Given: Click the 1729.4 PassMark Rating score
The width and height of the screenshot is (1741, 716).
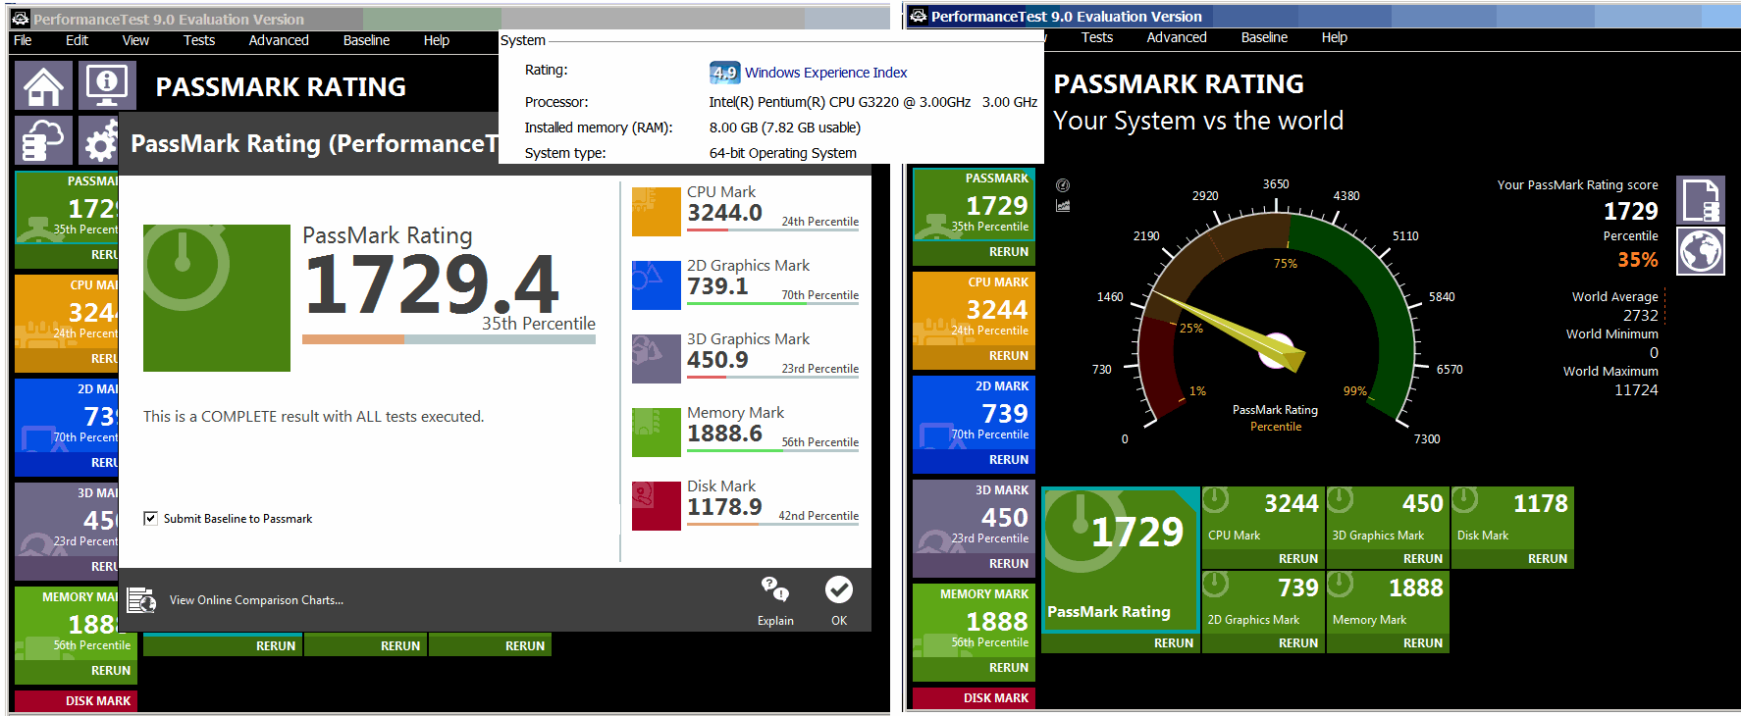Looking at the screenshot, I should point(433,283).
